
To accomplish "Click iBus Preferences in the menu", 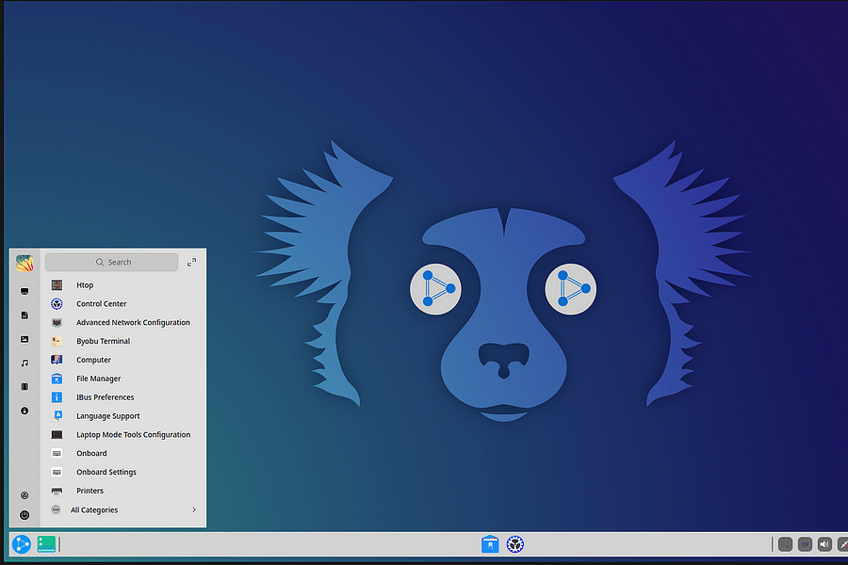I will [x=105, y=396].
